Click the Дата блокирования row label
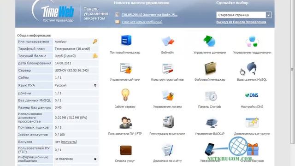Screen dimensions: 295x166 click(35, 63)
